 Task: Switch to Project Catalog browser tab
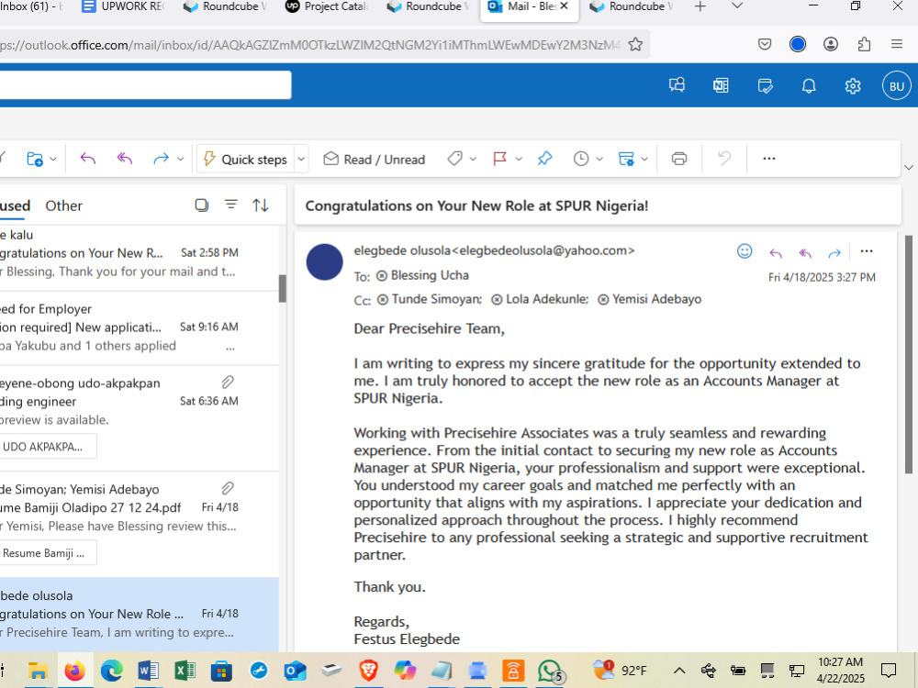click(x=327, y=7)
